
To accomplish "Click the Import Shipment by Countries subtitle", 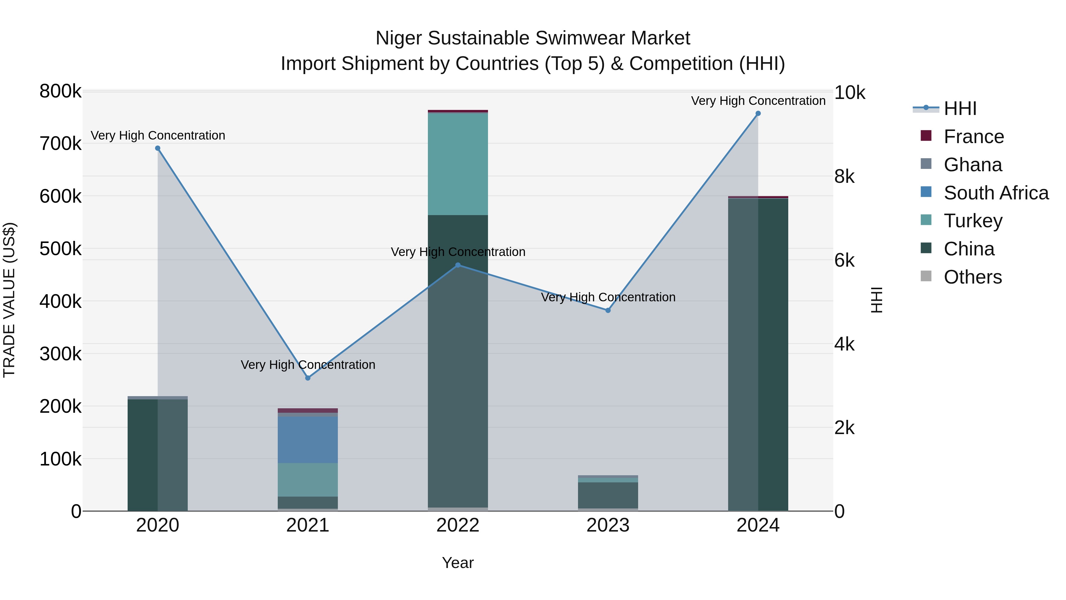I will (533, 64).
